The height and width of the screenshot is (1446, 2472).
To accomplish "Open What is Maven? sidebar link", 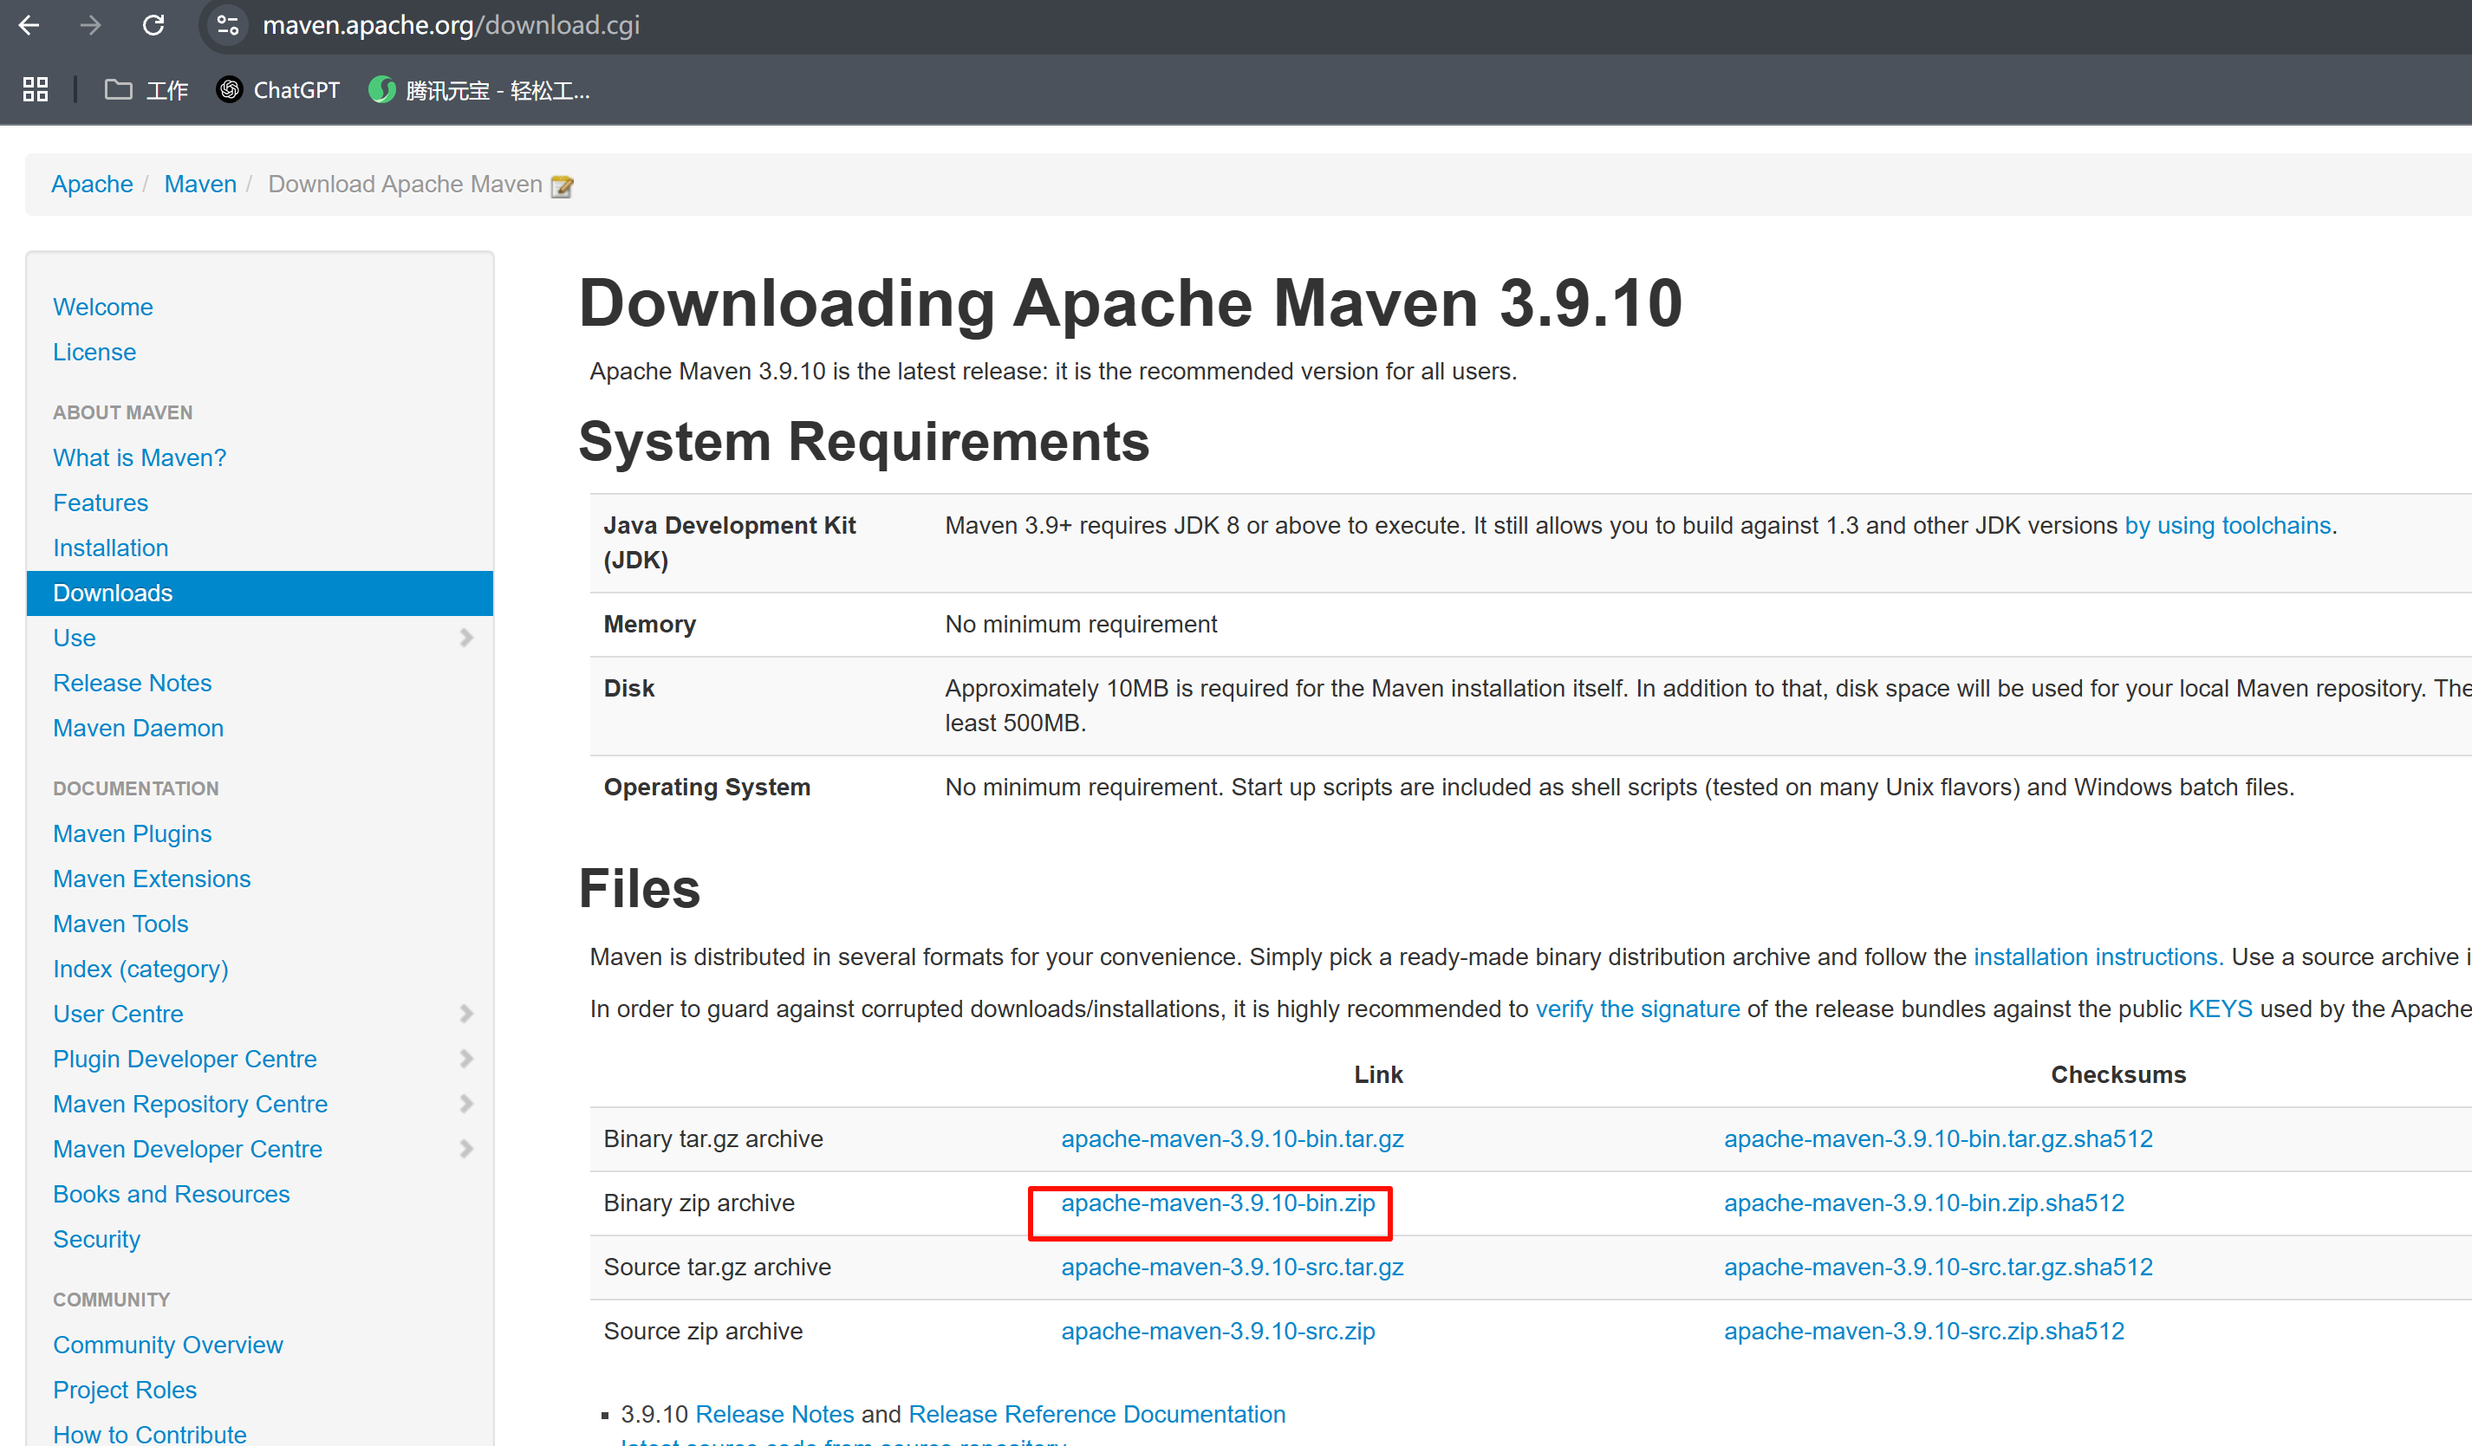I will point(140,457).
